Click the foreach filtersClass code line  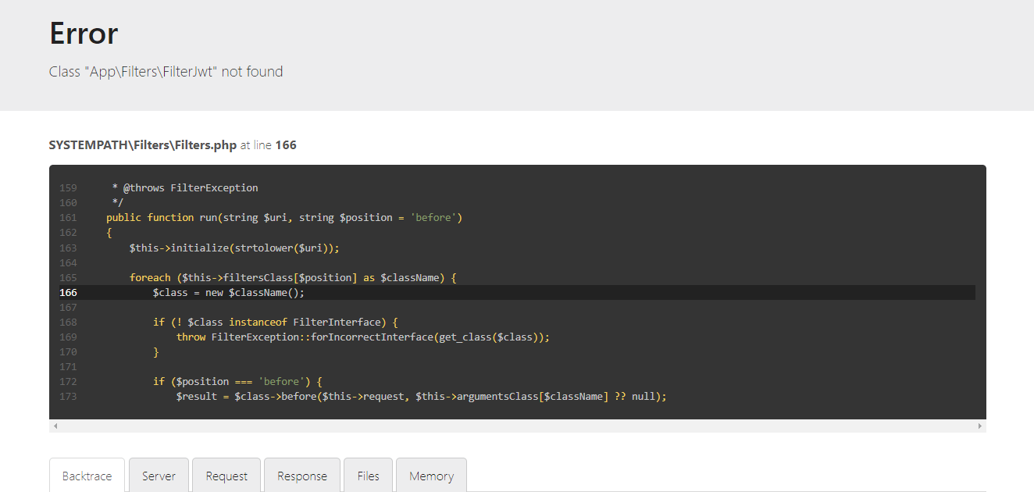tap(293, 277)
